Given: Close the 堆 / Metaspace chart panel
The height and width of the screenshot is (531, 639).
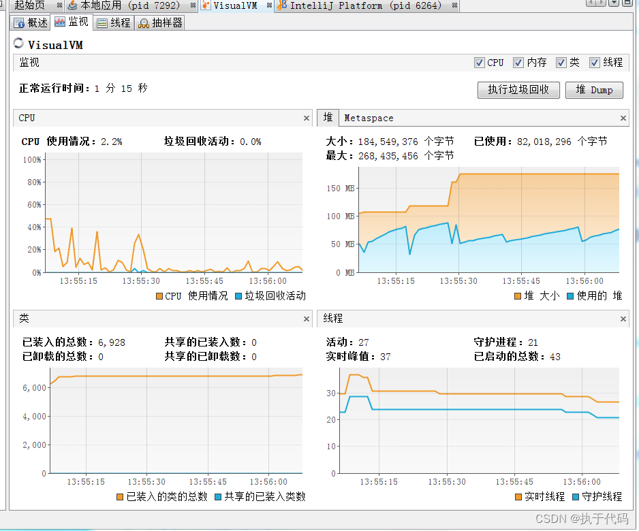Looking at the screenshot, I should (x=623, y=118).
